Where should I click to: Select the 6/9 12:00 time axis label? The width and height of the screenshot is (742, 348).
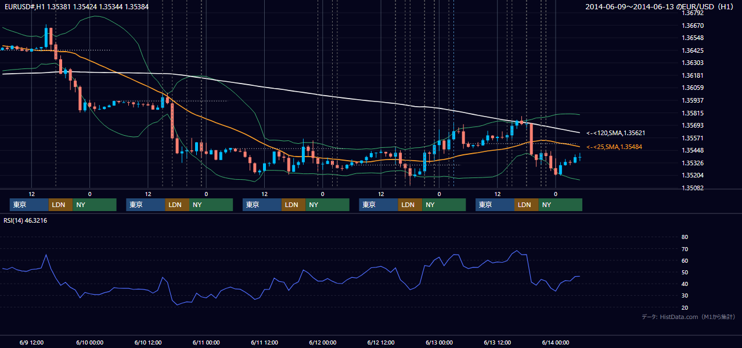[x=32, y=342]
